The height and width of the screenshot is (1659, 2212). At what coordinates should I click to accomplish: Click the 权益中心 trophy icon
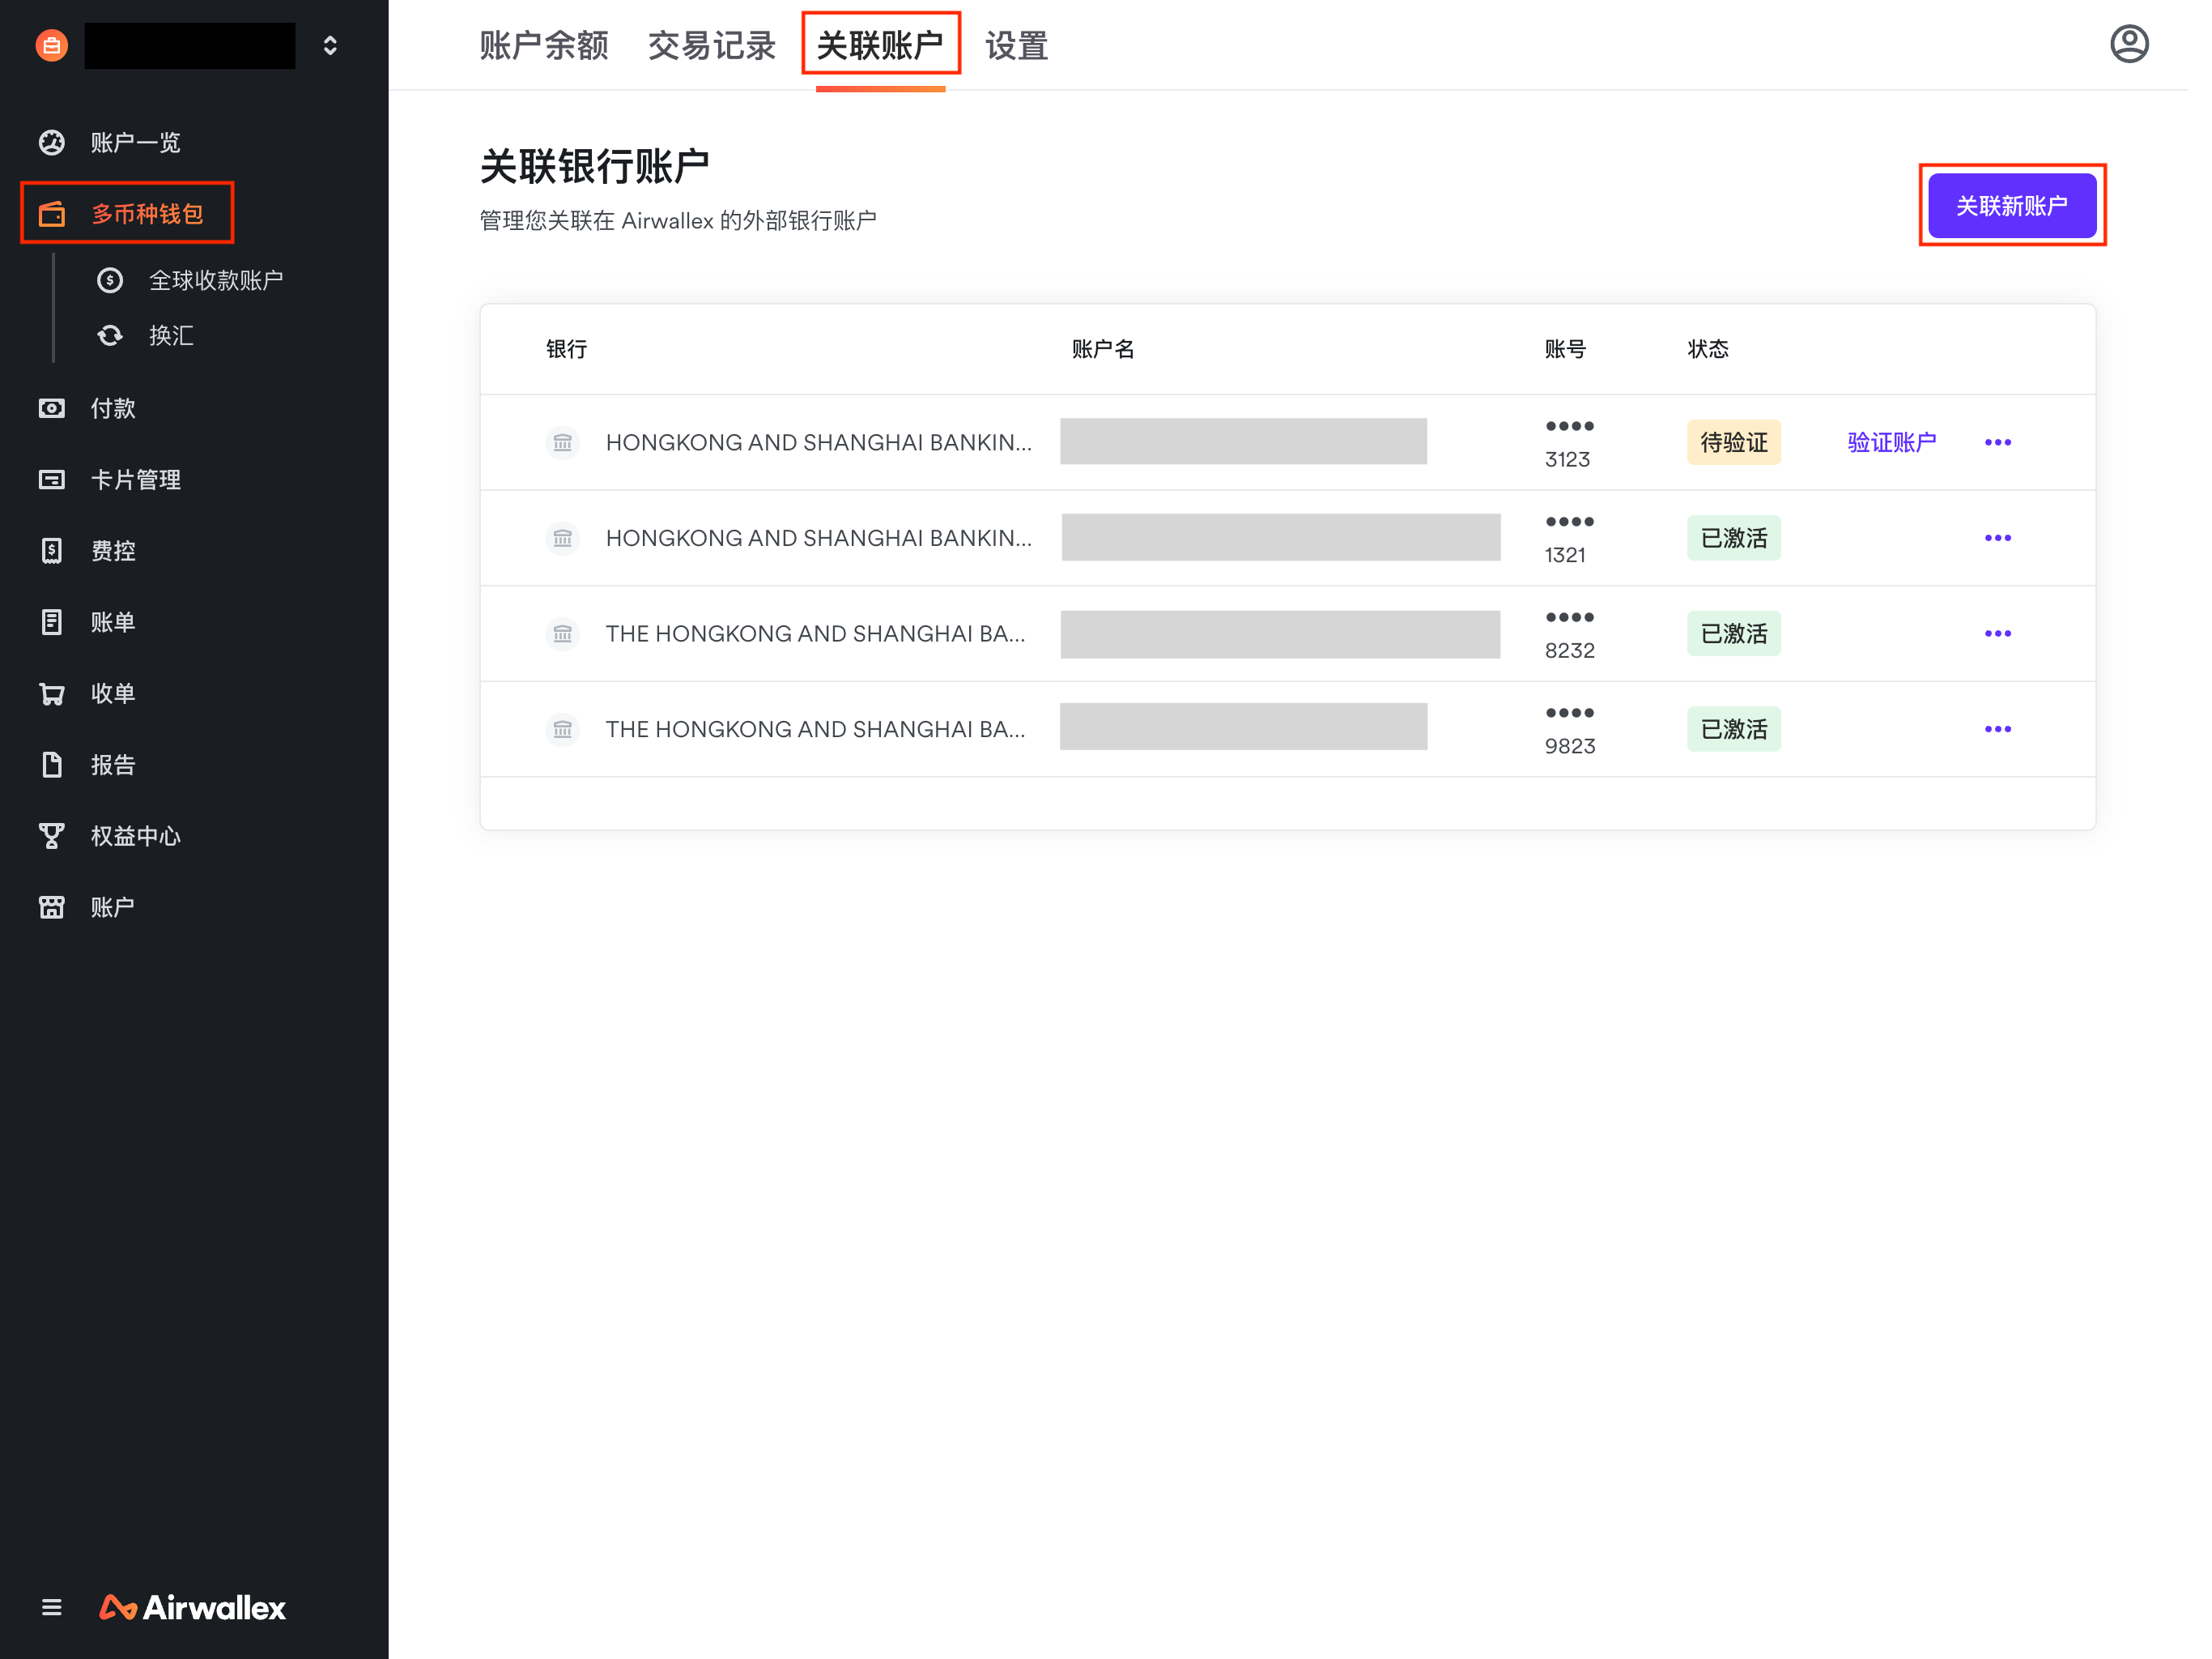52,835
